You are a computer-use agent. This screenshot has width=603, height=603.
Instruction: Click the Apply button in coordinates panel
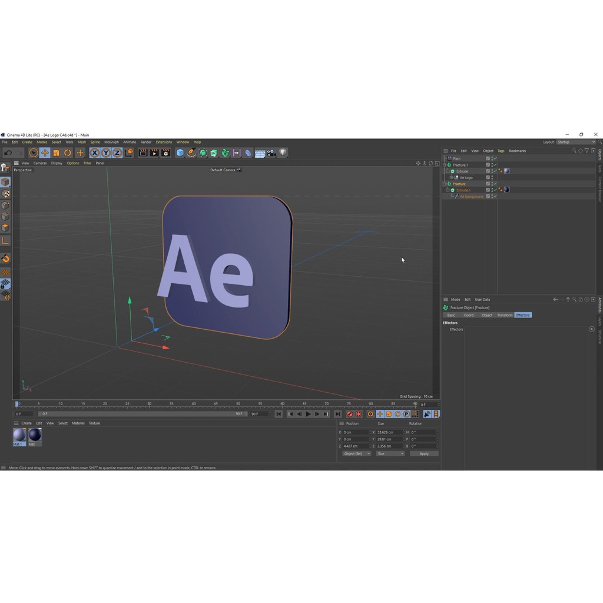[x=424, y=453]
